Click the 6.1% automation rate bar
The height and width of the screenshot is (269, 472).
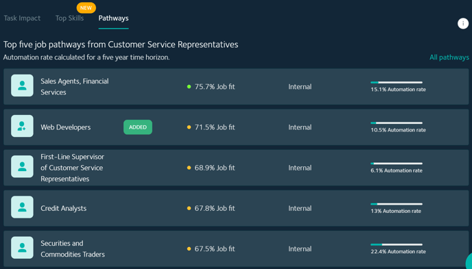tap(397, 164)
